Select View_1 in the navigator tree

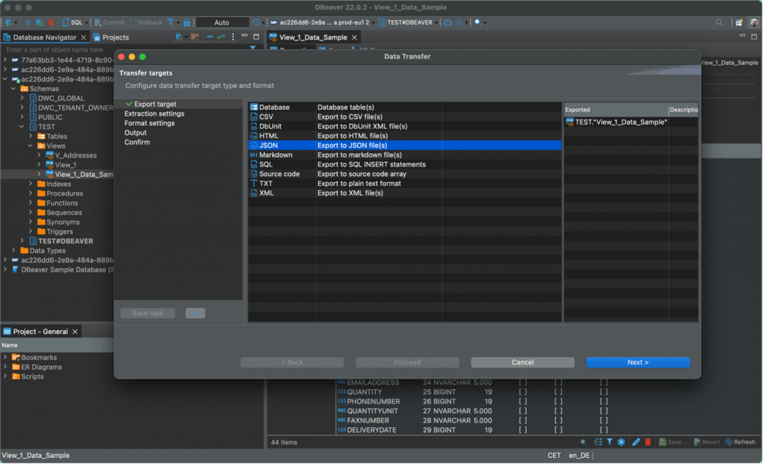pos(66,165)
